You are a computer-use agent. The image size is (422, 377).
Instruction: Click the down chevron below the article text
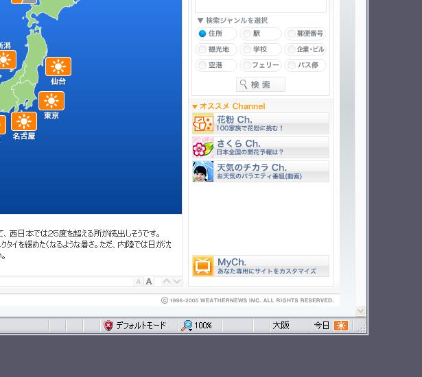click(x=176, y=282)
